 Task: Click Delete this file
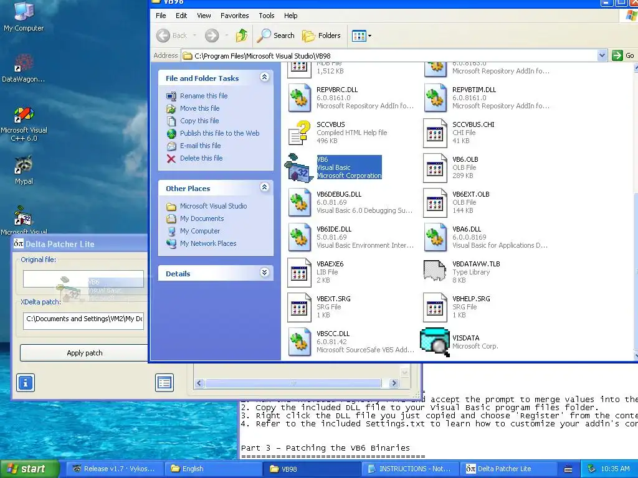click(x=201, y=158)
